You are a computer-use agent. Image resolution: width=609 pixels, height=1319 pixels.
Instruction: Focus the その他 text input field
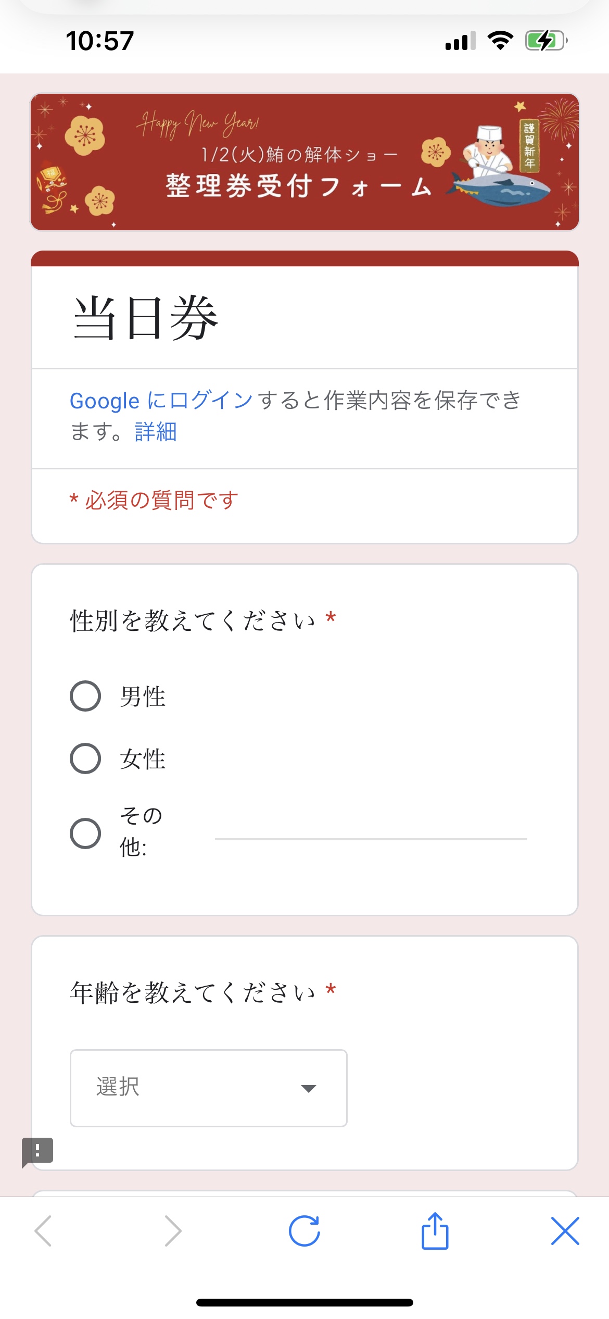pyautogui.click(x=371, y=828)
